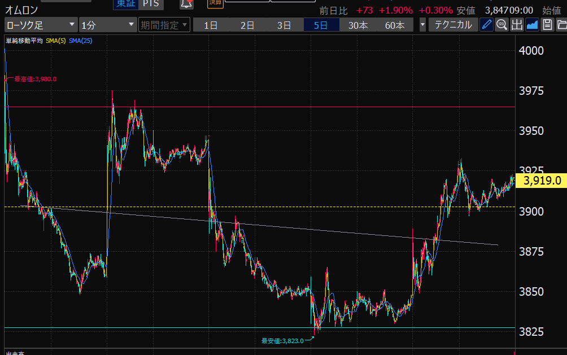The image size is (567, 355).
Task: Select the pencil drawing tool
Action: (486, 25)
